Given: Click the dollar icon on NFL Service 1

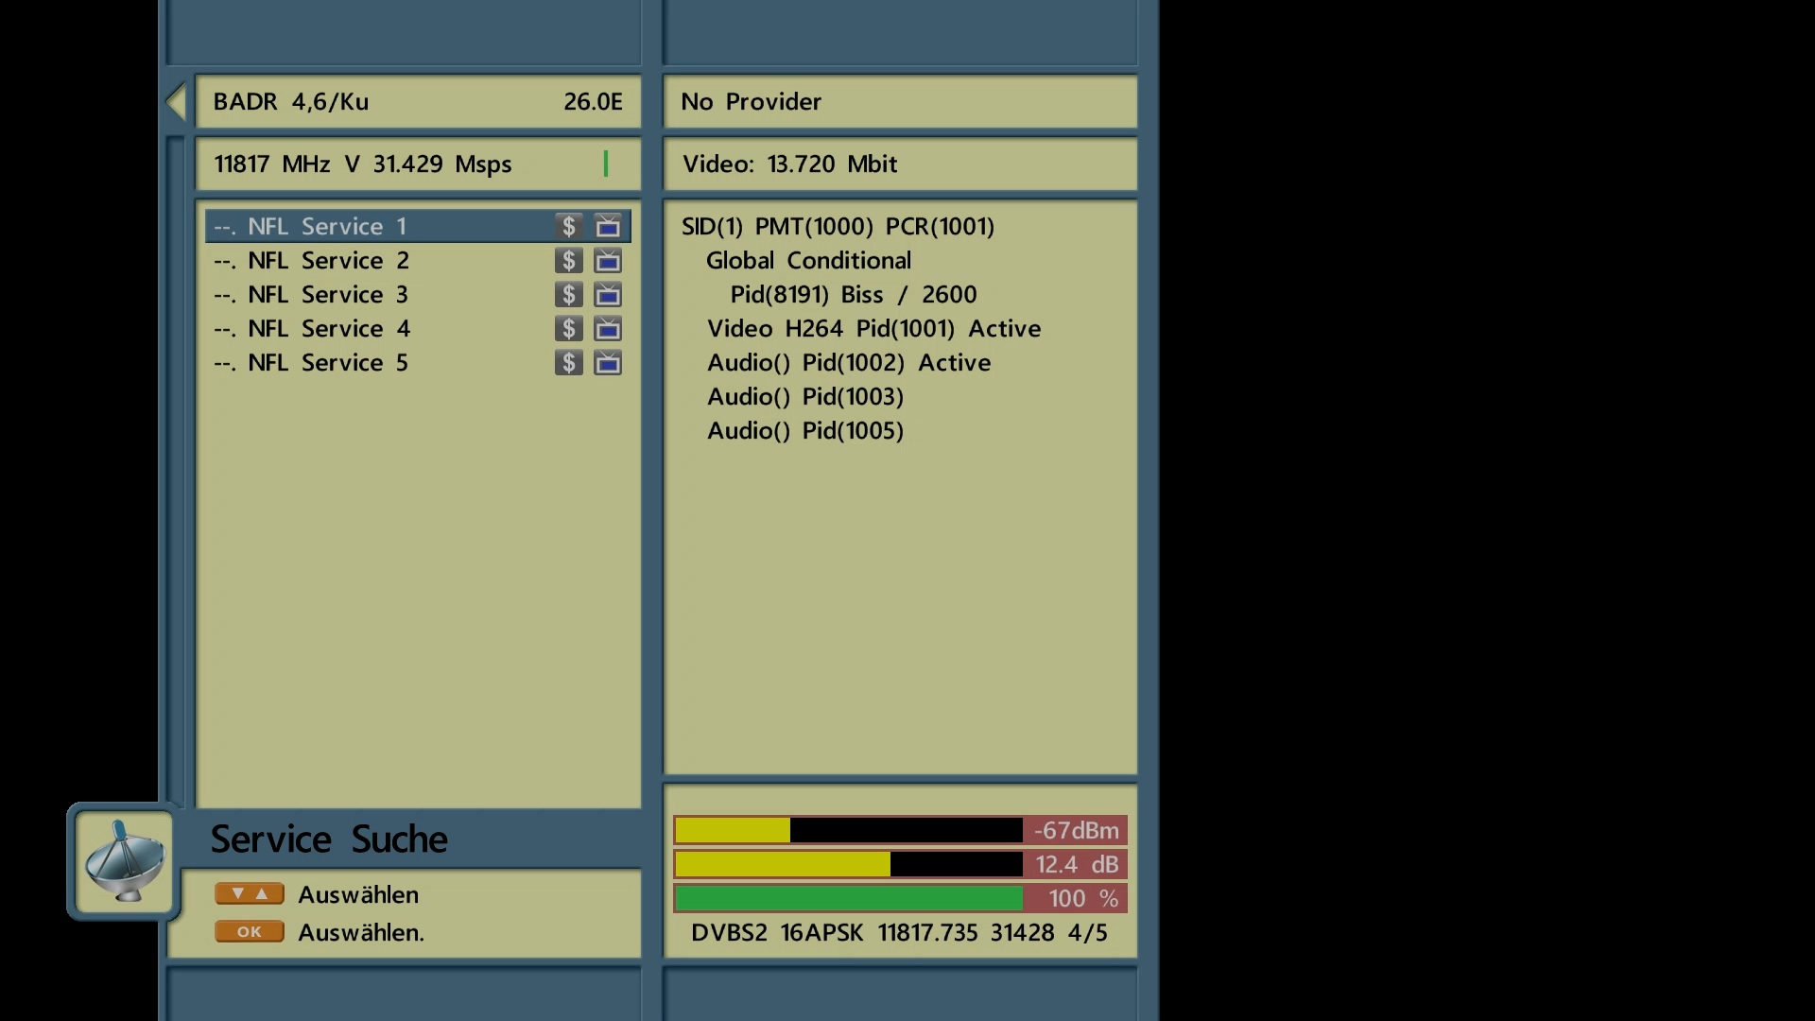Looking at the screenshot, I should click(x=568, y=227).
